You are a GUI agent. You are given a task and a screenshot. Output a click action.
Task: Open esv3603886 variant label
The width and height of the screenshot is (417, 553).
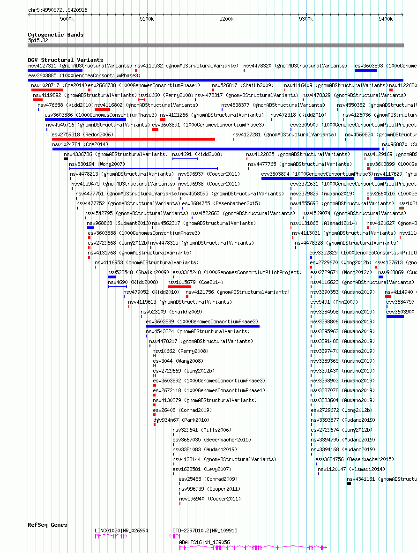coord(100,115)
